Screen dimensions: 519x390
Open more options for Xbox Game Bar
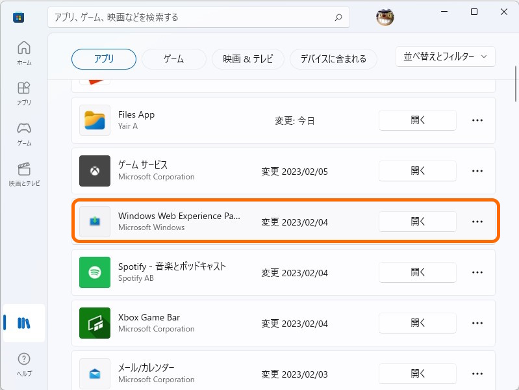pos(477,323)
